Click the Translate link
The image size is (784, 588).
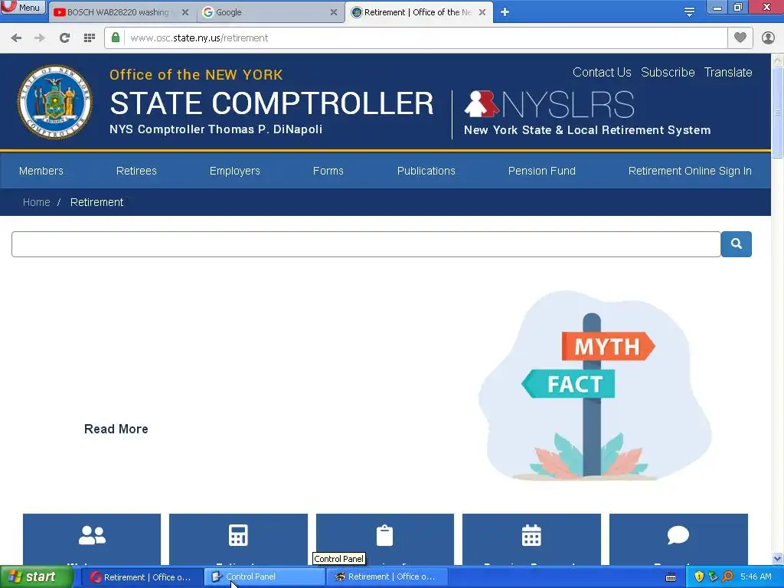coord(728,73)
